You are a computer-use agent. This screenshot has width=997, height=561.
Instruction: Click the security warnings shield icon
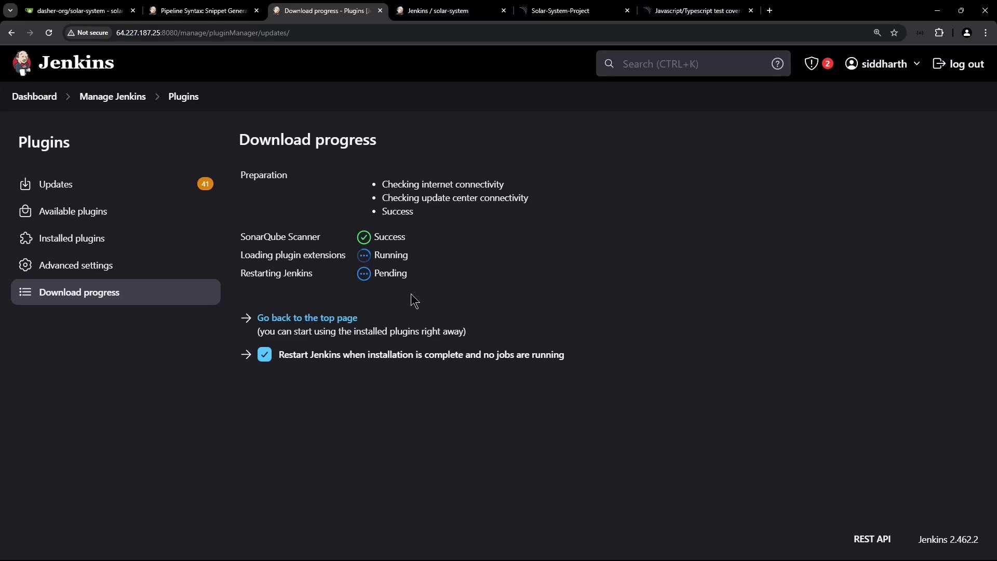click(x=811, y=64)
